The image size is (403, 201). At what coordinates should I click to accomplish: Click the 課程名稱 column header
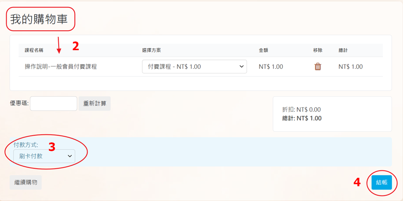[34, 50]
